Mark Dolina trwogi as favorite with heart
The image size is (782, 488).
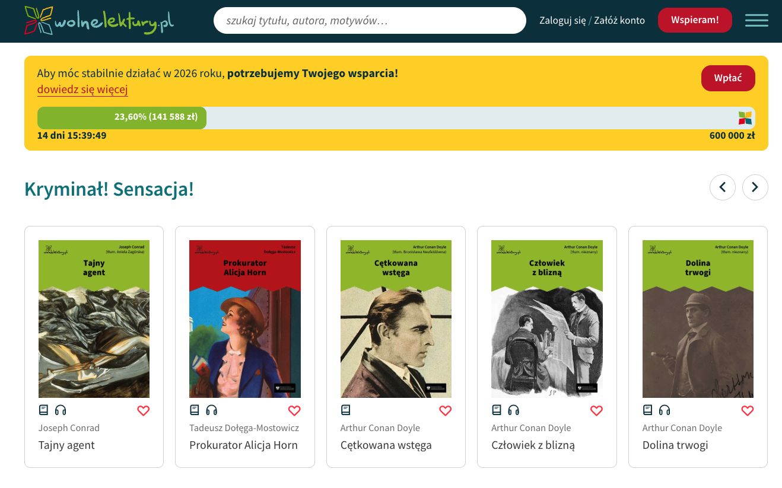pyautogui.click(x=748, y=410)
